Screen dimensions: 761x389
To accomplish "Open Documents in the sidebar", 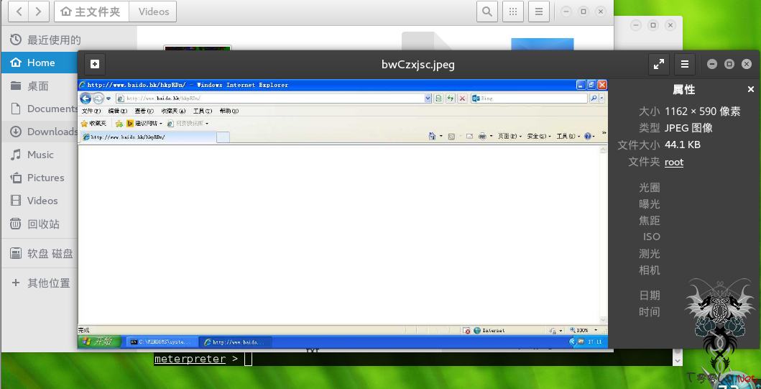I will (40, 109).
